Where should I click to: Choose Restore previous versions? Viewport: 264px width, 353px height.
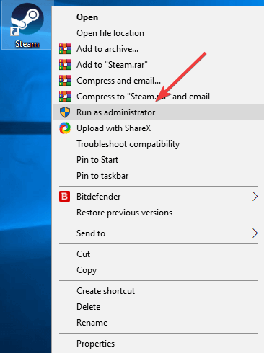tap(159, 213)
